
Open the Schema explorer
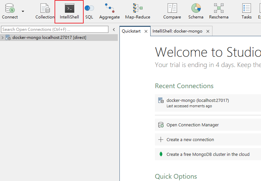196,11
